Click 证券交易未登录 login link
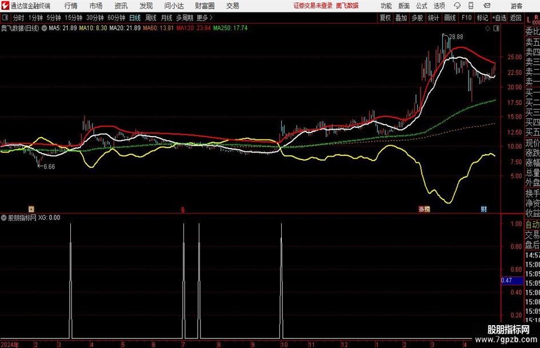This screenshot has height=348, width=540. click(313, 6)
